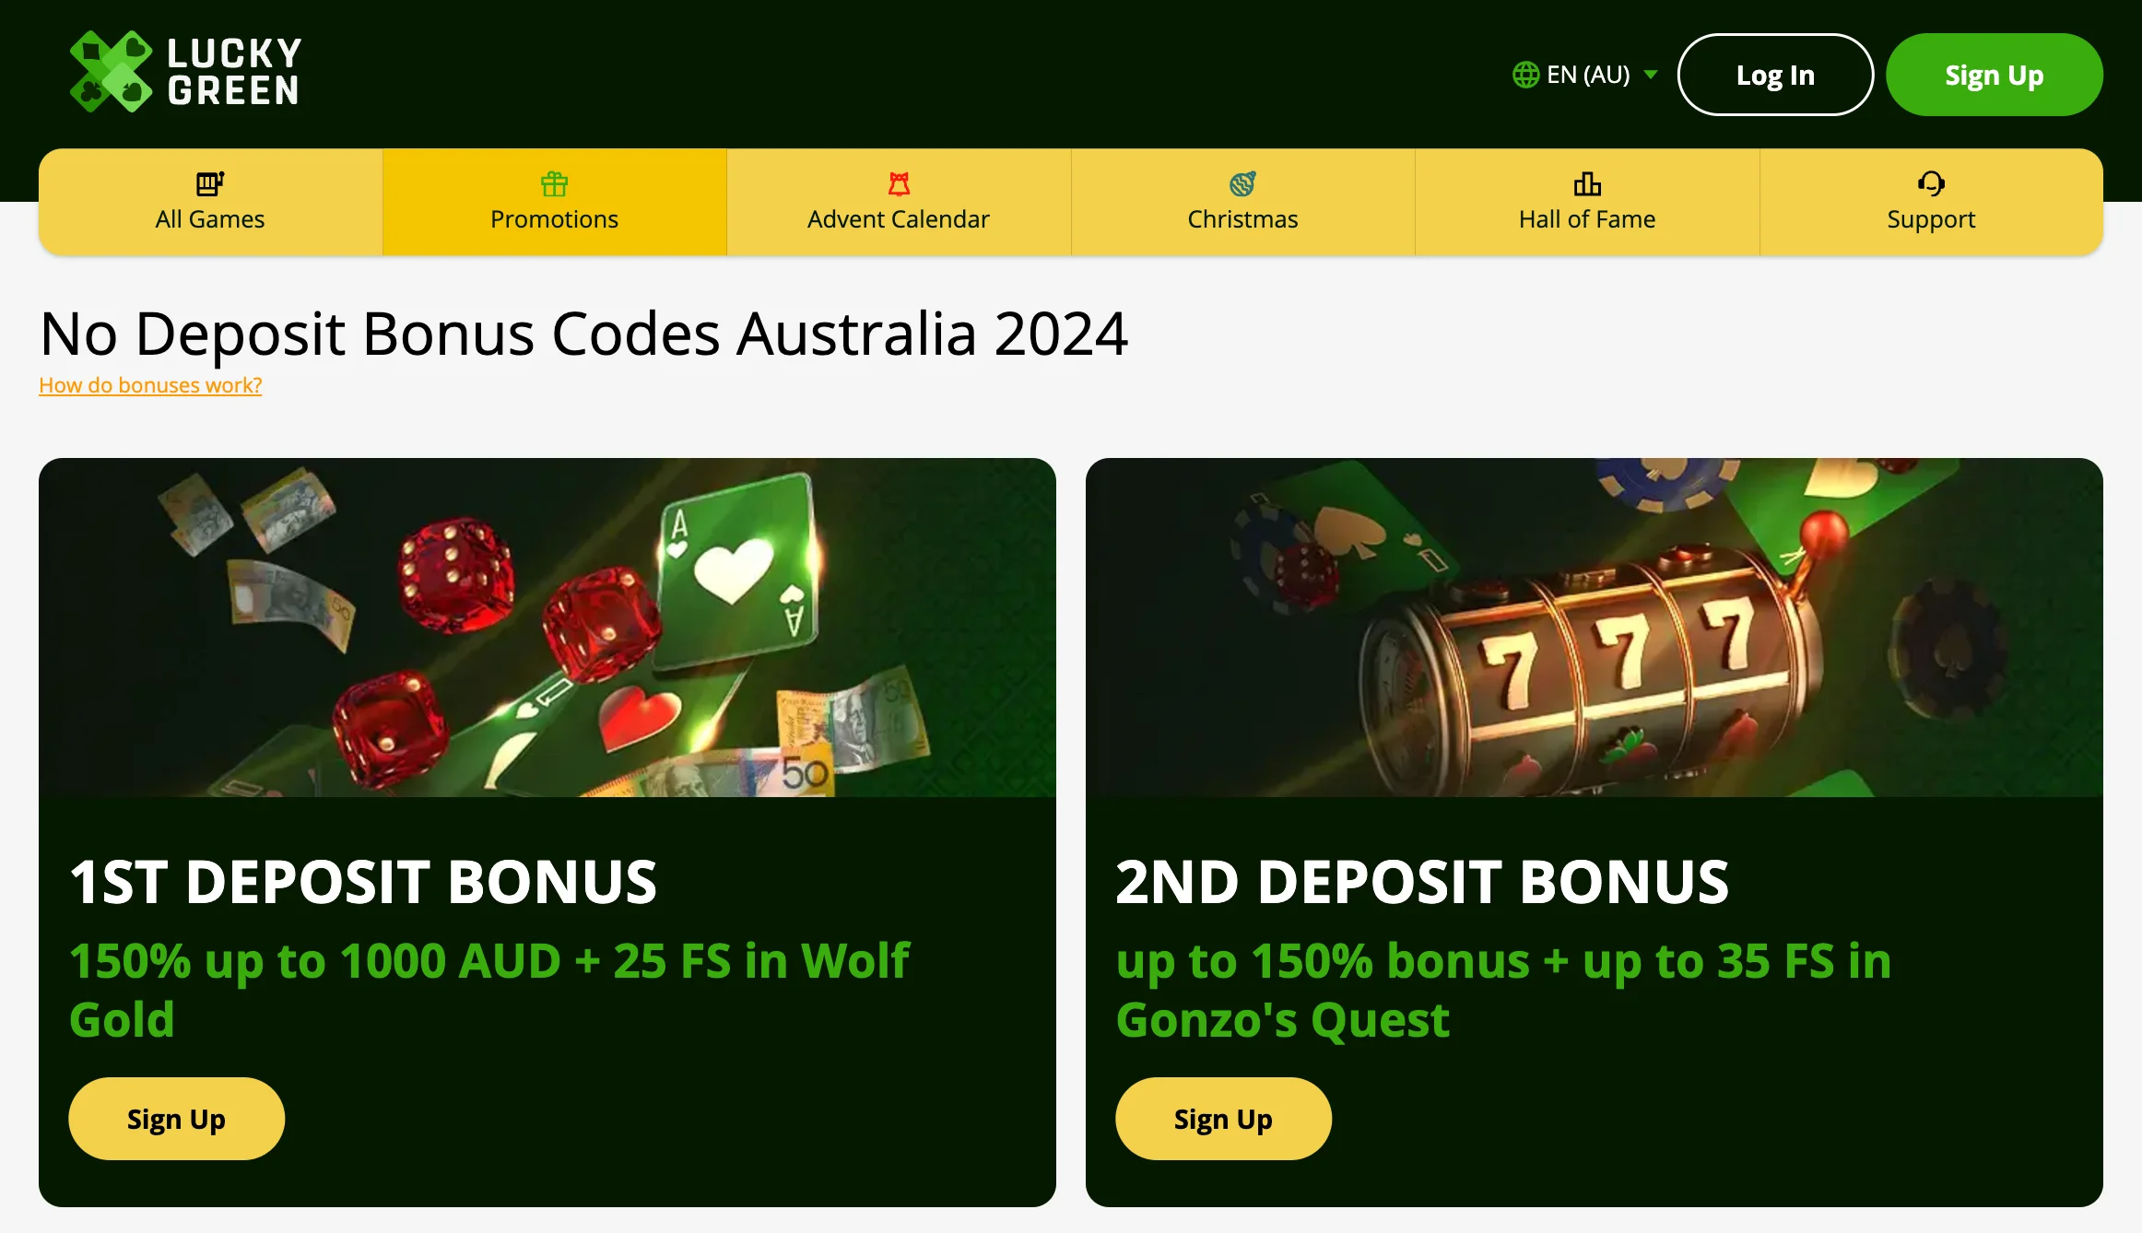Viewport: 2142px width, 1233px height.
Task: Go to the Advent Calendar tab
Action: tap(899, 202)
